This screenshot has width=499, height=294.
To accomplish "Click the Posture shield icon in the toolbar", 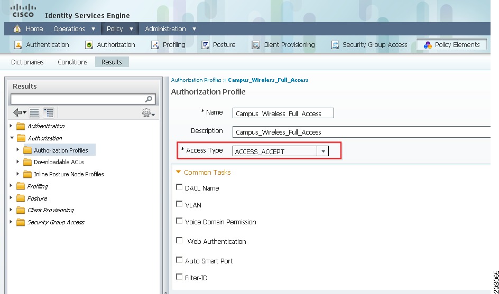I will 205,45.
